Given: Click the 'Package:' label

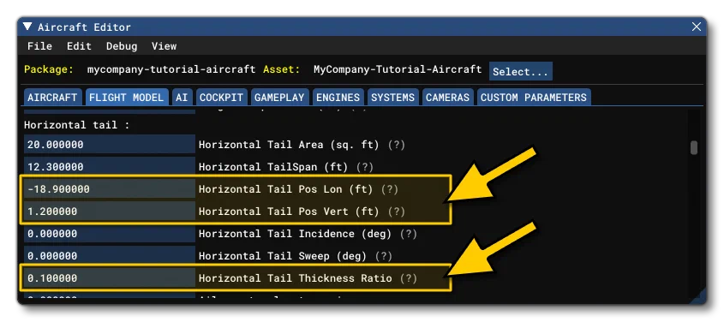Looking at the screenshot, I should click(49, 69).
